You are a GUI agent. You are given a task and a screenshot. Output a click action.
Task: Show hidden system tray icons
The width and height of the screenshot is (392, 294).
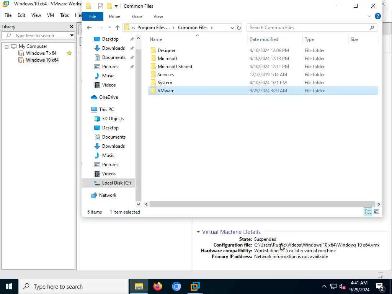(324, 286)
